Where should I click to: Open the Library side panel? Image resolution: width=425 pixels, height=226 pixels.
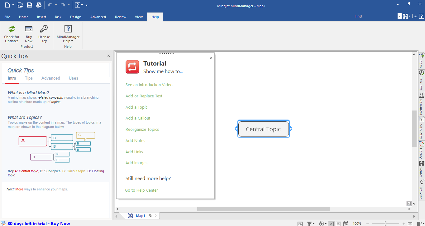point(421,150)
